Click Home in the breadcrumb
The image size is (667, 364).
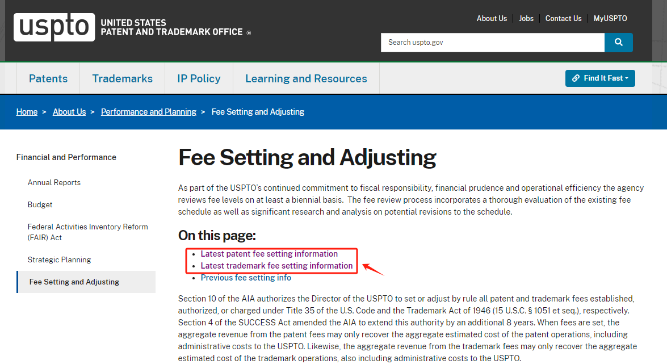(27, 112)
